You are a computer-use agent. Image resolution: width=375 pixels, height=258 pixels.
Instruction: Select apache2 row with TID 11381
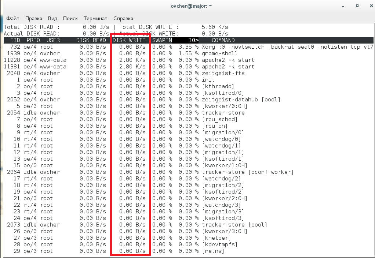(189, 67)
